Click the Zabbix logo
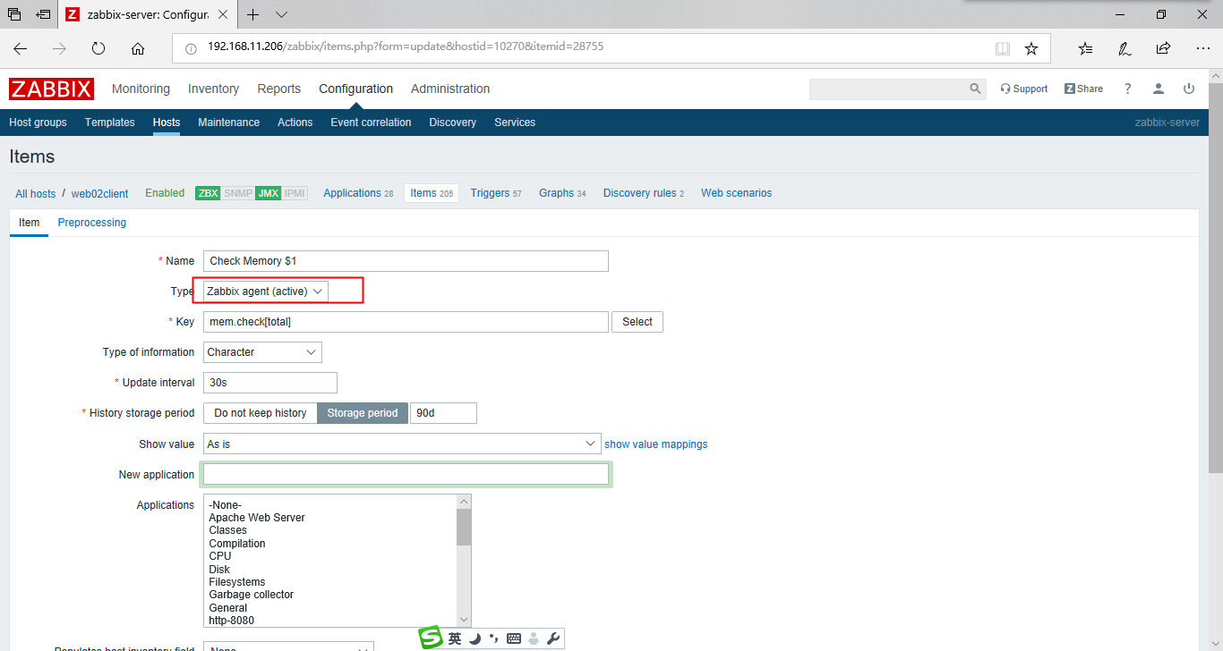Image resolution: width=1223 pixels, height=651 pixels. 51,89
